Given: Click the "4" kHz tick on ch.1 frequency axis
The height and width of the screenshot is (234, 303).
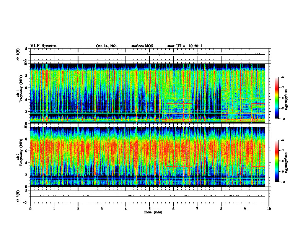Looking at the screenshot, I should (27, 100).
